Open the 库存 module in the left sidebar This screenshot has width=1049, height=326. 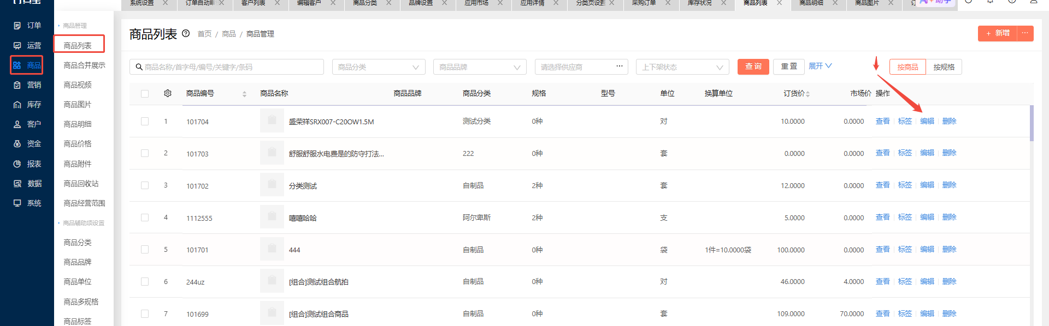pos(27,104)
